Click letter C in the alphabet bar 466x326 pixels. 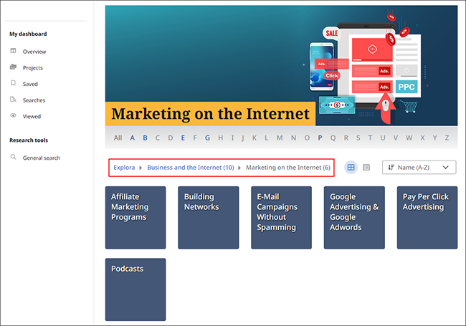click(x=158, y=138)
